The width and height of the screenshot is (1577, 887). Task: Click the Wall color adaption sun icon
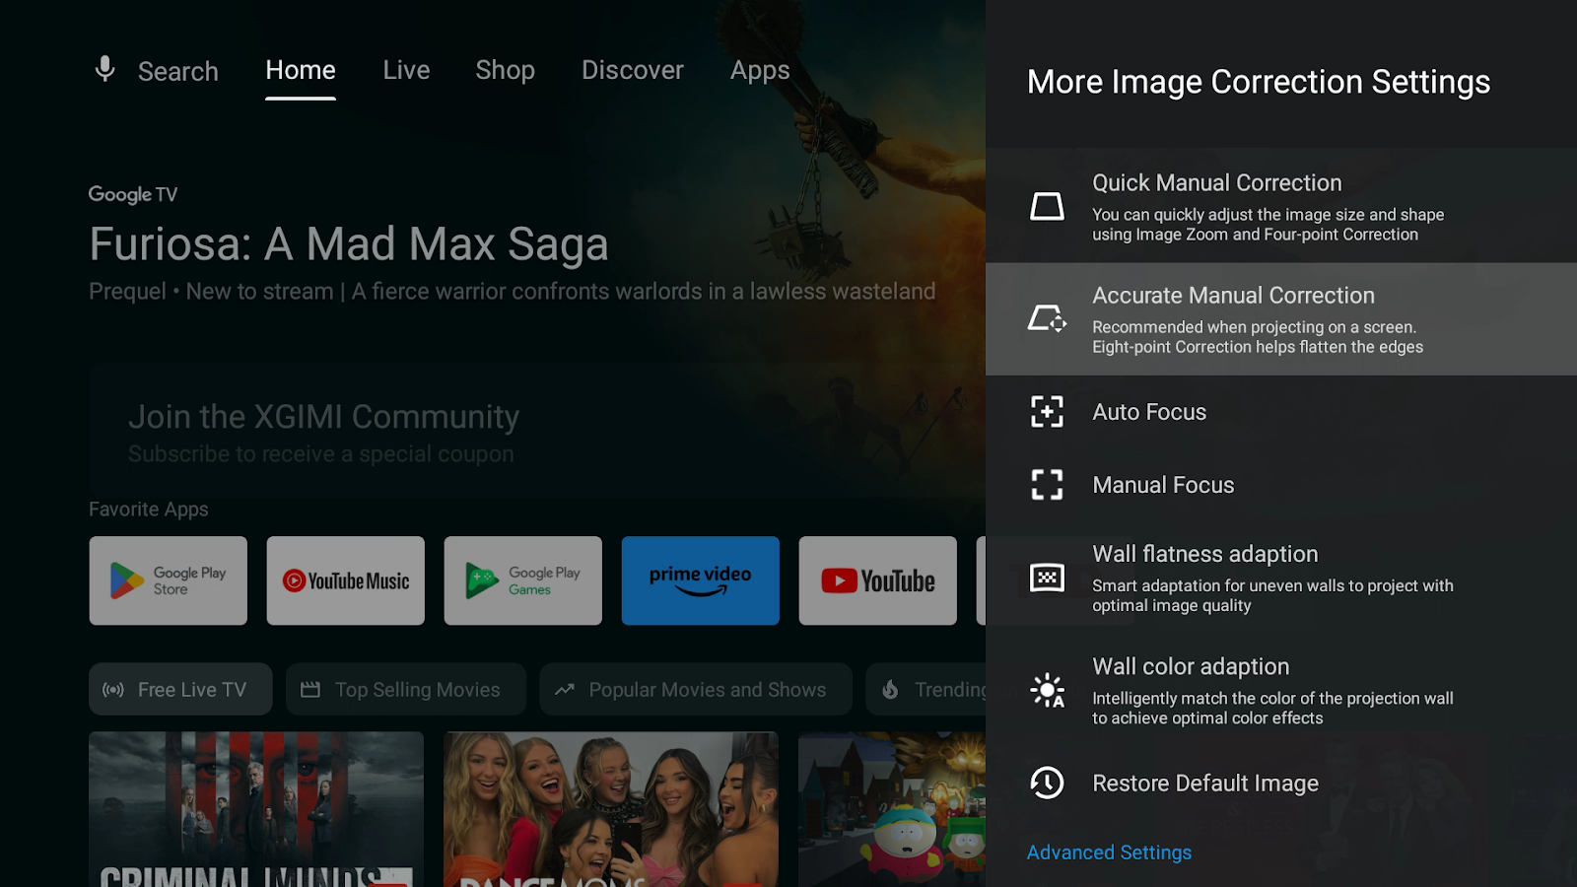click(x=1047, y=691)
